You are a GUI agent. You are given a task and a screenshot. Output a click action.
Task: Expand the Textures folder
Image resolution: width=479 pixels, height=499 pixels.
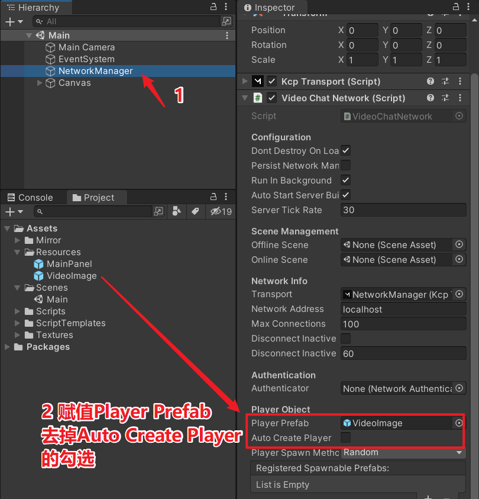pos(18,335)
